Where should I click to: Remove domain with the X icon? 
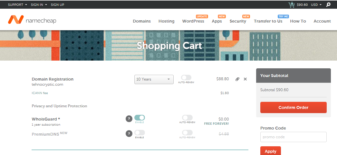[x=245, y=79]
